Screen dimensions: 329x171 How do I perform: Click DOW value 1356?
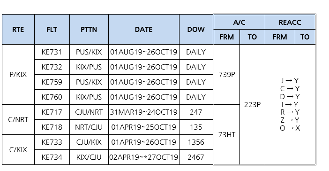(196, 142)
